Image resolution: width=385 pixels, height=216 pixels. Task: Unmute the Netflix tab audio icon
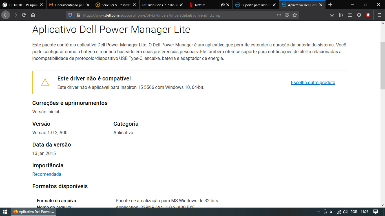[x=223, y=5]
